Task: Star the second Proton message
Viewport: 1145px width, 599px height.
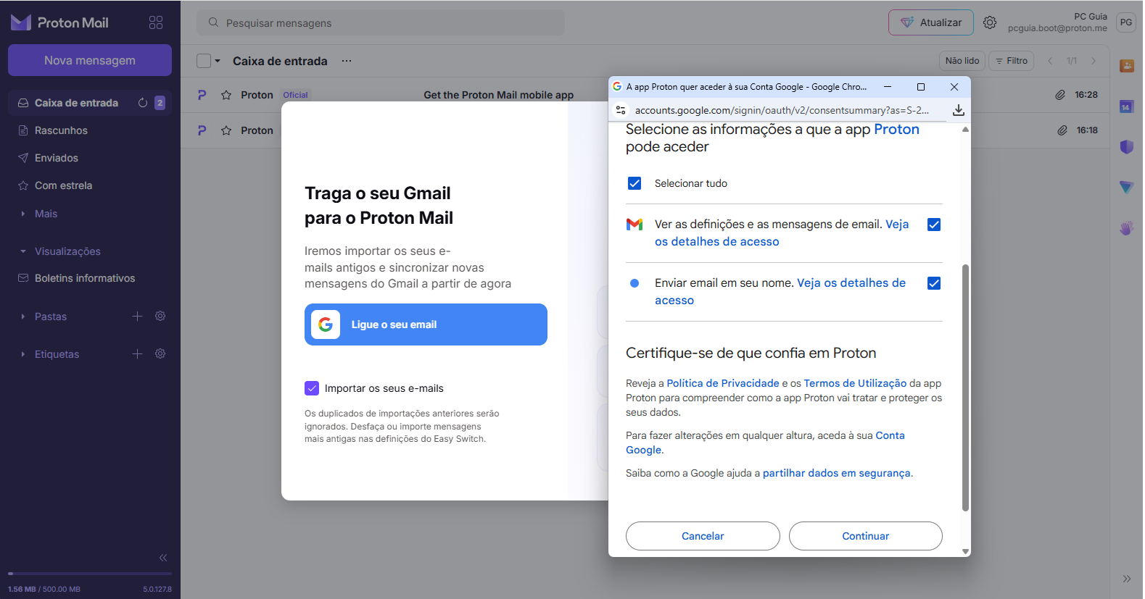Action: 226,130
